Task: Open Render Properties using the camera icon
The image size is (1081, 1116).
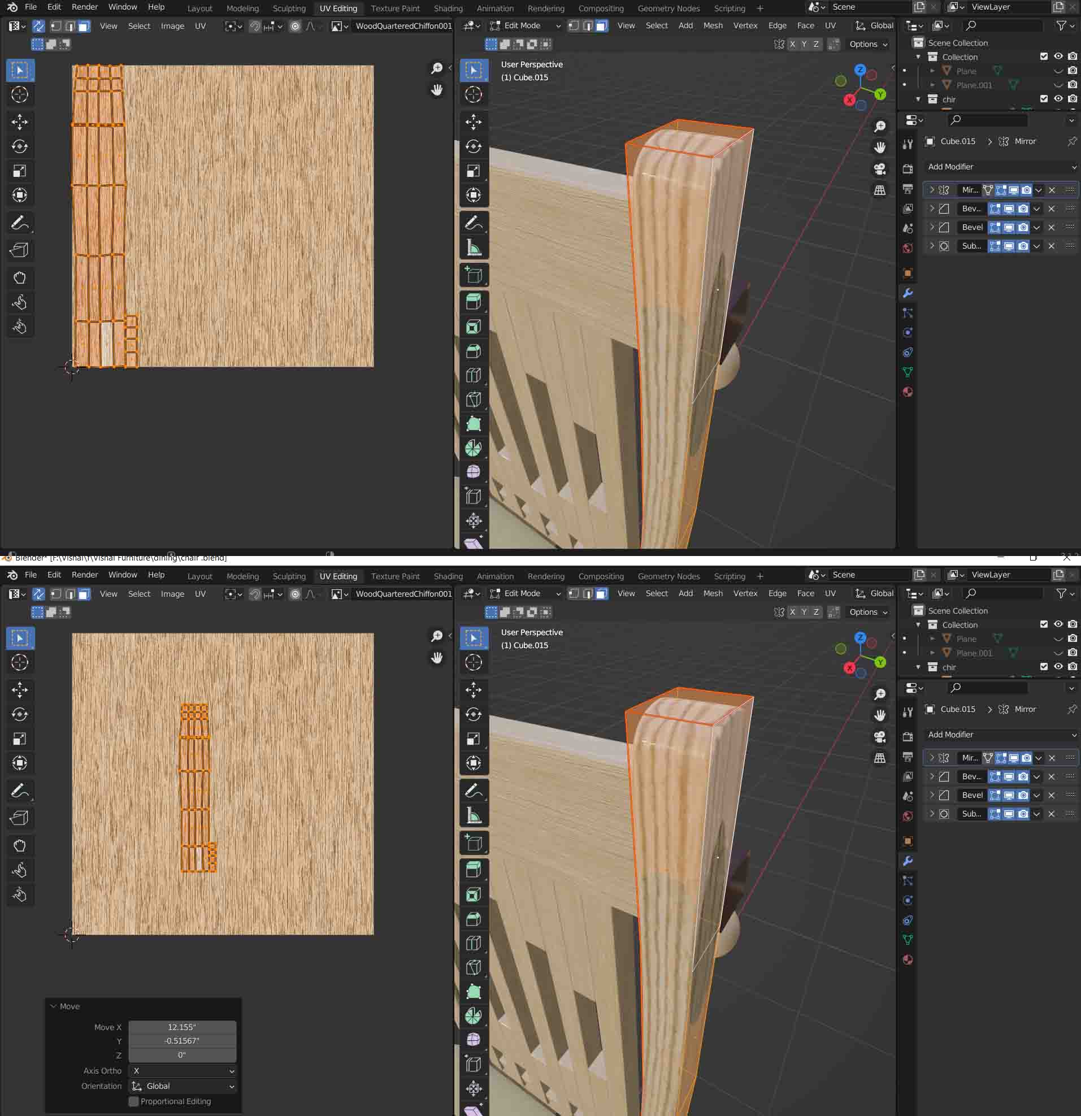Action: [x=908, y=168]
